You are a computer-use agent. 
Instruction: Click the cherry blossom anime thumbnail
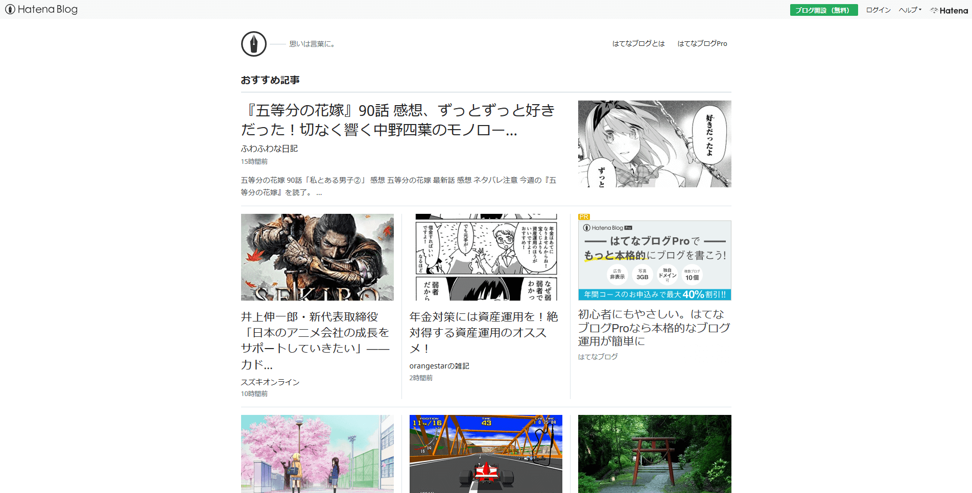pyautogui.click(x=317, y=454)
